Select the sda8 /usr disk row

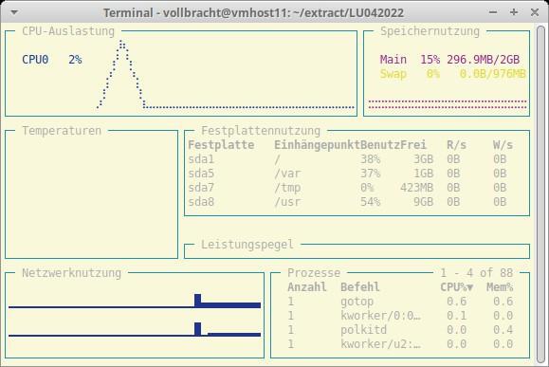click(351, 202)
